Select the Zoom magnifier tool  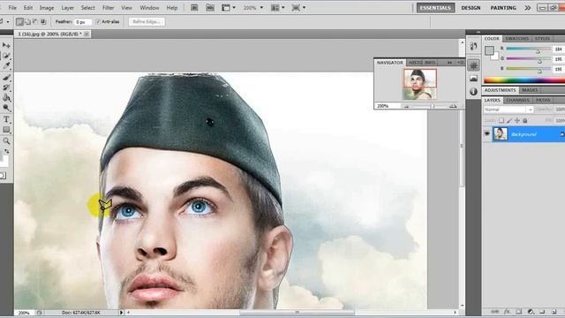point(6,141)
